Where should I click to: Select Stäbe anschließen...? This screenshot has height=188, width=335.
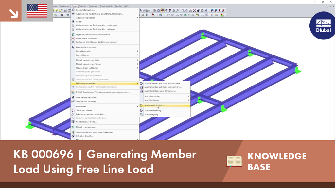105,110
